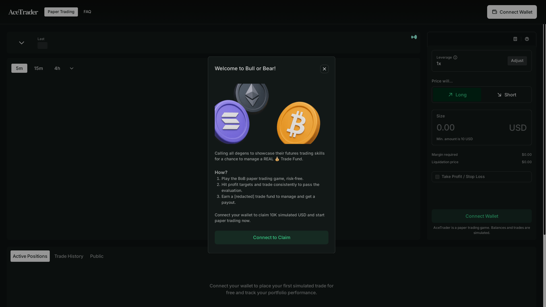
Task: Select the 15m chart interval
Action: (38, 68)
